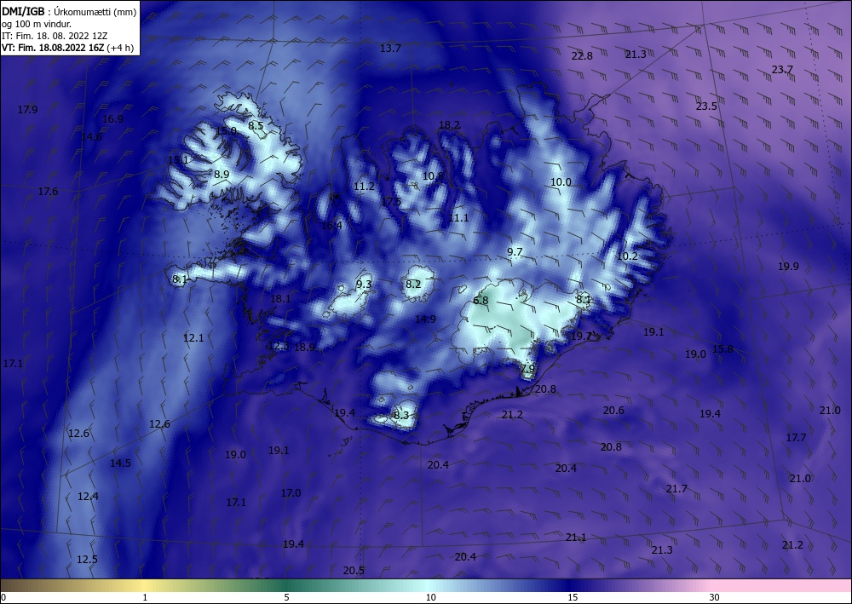Click the 20.5 value on the map
The height and width of the screenshot is (604, 852).
click(x=354, y=570)
